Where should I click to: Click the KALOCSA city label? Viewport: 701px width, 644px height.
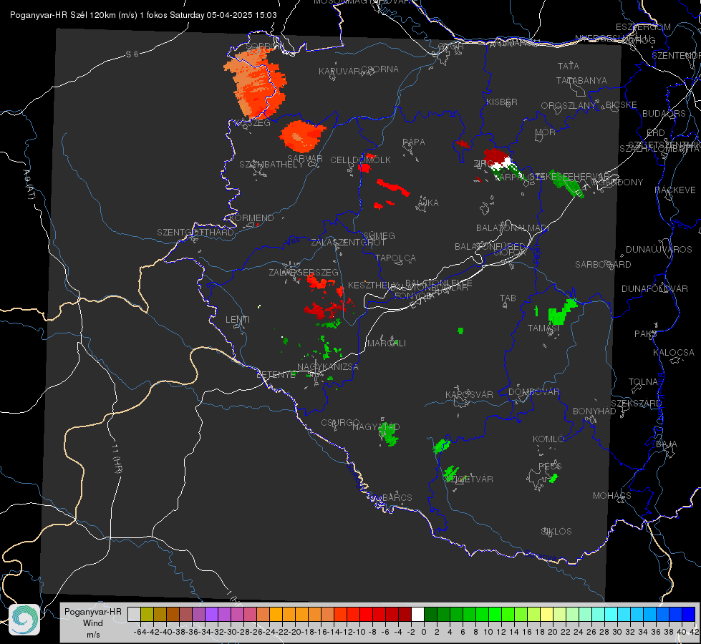click(674, 352)
